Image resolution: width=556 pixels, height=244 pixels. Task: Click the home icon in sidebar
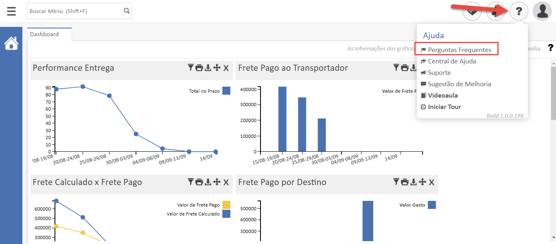(x=11, y=43)
